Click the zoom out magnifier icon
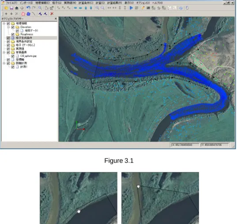Image resolution: width=237 pixels, height=224 pixels. click(102, 8)
